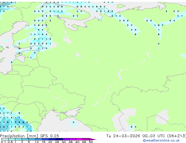Click the '10' legend value
Screen dimensions: 186x143
pos(37,142)
